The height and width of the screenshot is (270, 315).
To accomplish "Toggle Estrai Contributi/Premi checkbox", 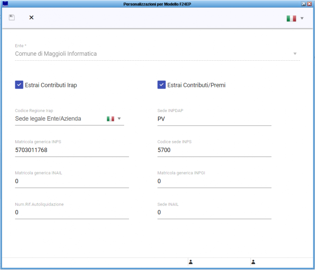I will 161,85.
